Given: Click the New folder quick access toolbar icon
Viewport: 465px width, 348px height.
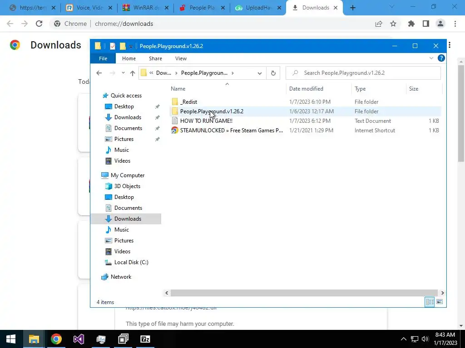Looking at the screenshot, I should tap(123, 46).
